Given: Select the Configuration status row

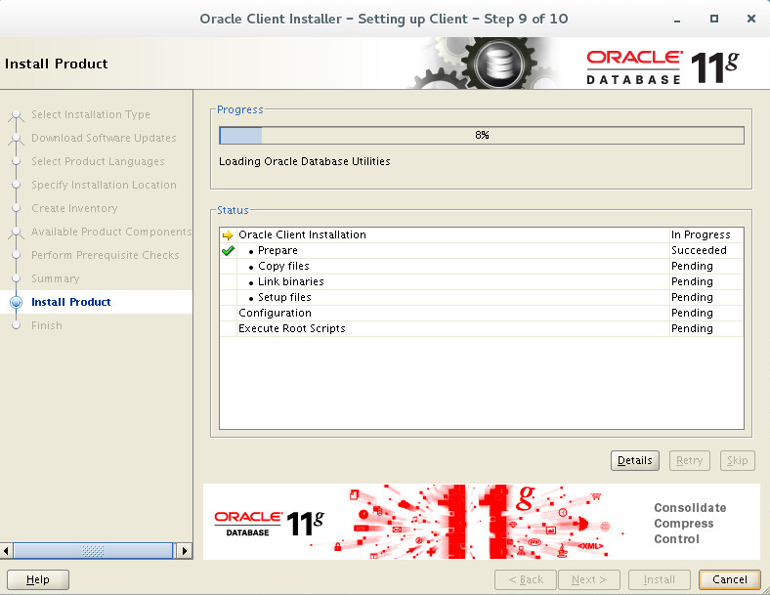Looking at the screenshot, I should click(x=482, y=314).
